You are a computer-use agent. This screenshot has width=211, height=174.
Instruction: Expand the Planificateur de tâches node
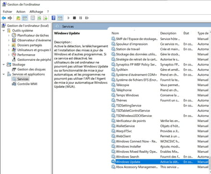coord(9,35)
